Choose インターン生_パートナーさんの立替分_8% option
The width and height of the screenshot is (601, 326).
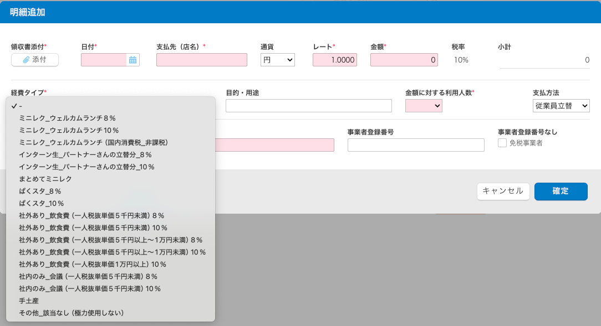[85, 154]
